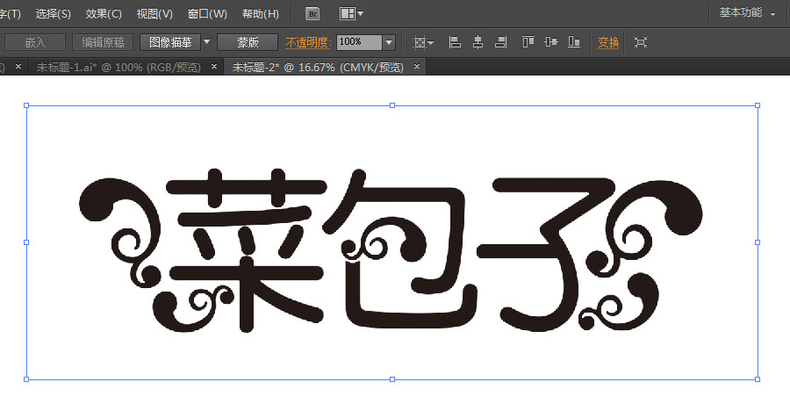Click the orange 变换 link
This screenshot has height=411, width=790.
tap(608, 42)
